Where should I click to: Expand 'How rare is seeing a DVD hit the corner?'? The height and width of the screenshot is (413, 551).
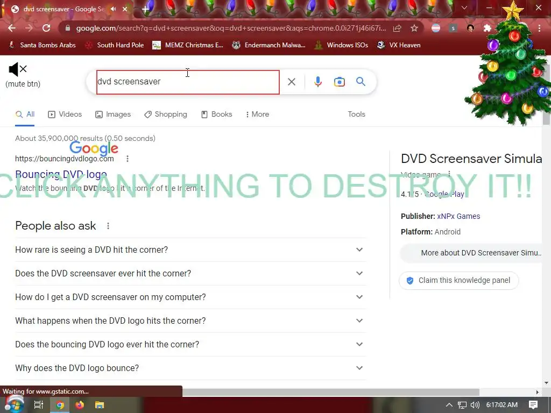190,250
